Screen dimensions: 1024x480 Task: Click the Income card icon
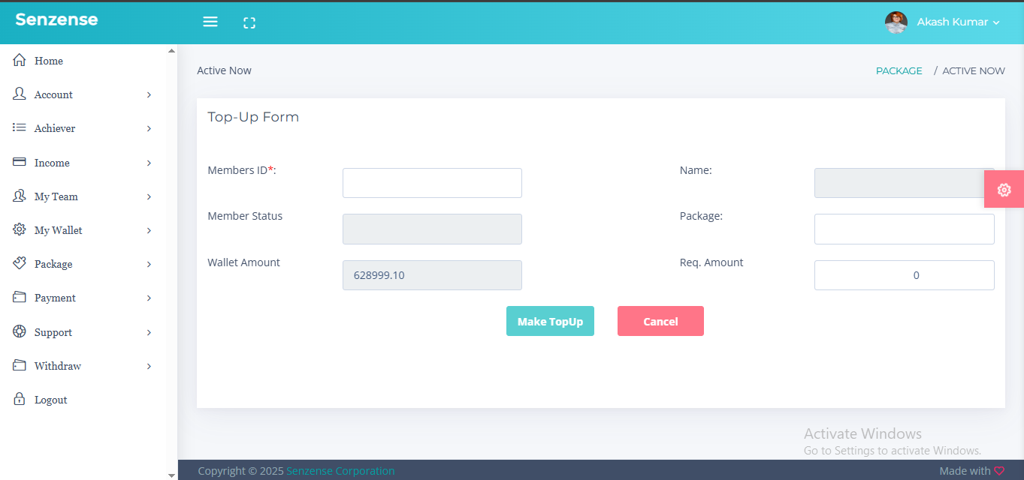(20, 162)
